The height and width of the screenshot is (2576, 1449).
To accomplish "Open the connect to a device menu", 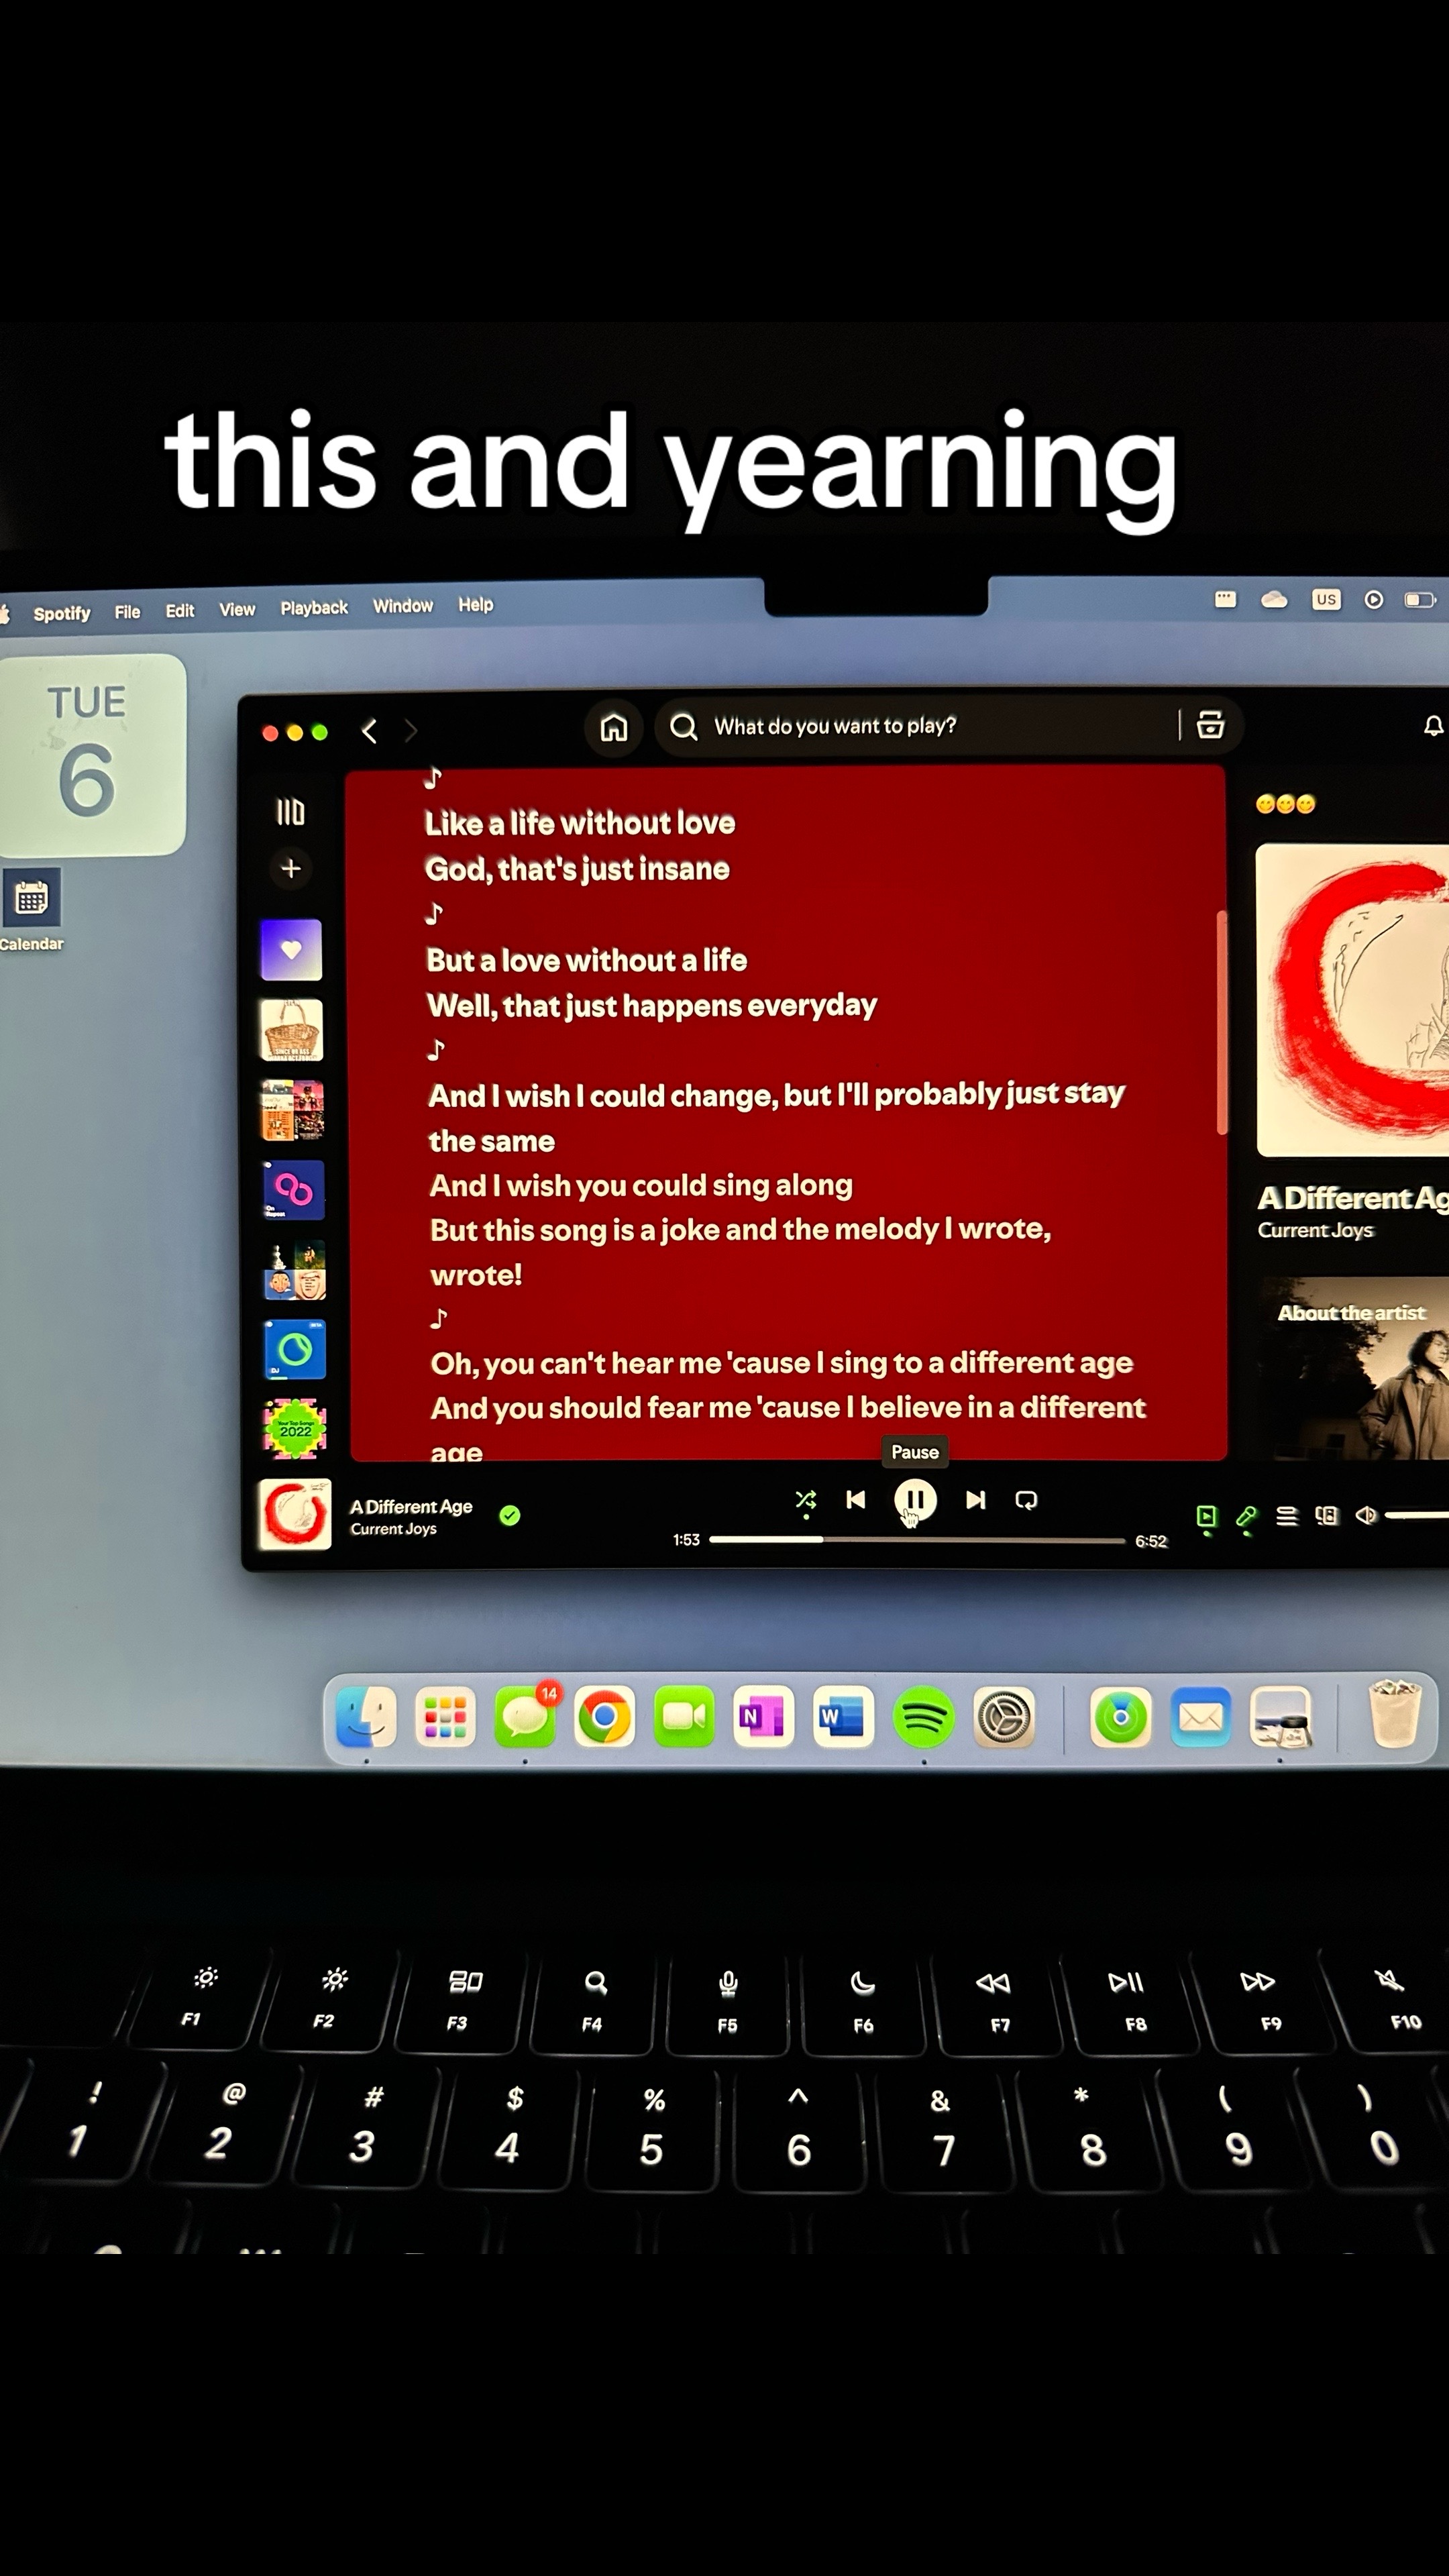I will [1326, 1516].
